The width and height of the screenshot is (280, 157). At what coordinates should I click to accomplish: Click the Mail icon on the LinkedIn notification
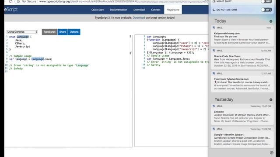[x=214, y=106]
